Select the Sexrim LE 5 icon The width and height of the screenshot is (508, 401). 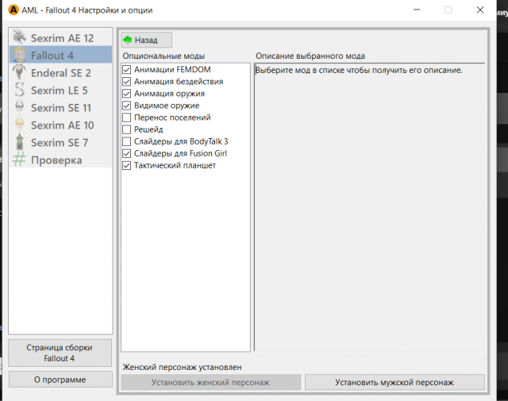pyautogui.click(x=20, y=91)
